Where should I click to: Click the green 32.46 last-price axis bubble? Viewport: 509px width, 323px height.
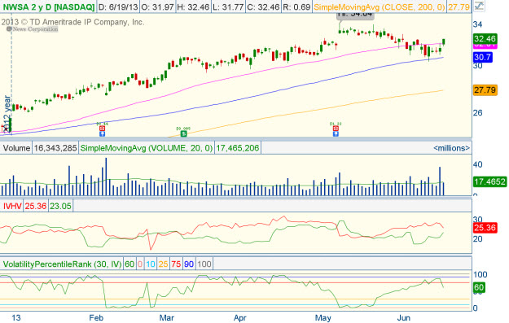485,39
